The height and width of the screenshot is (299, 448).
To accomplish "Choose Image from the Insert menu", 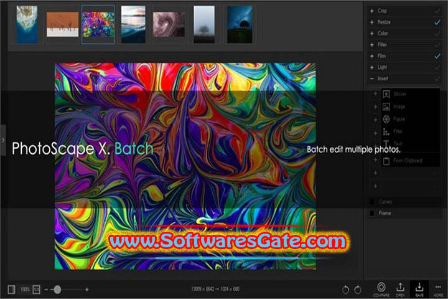I will [x=410, y=107].
